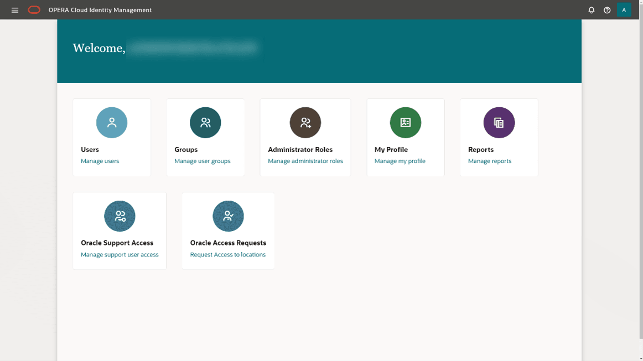
Task: Click 'OPERA Cloud Identity Management' header title
Action: (100, 10)
